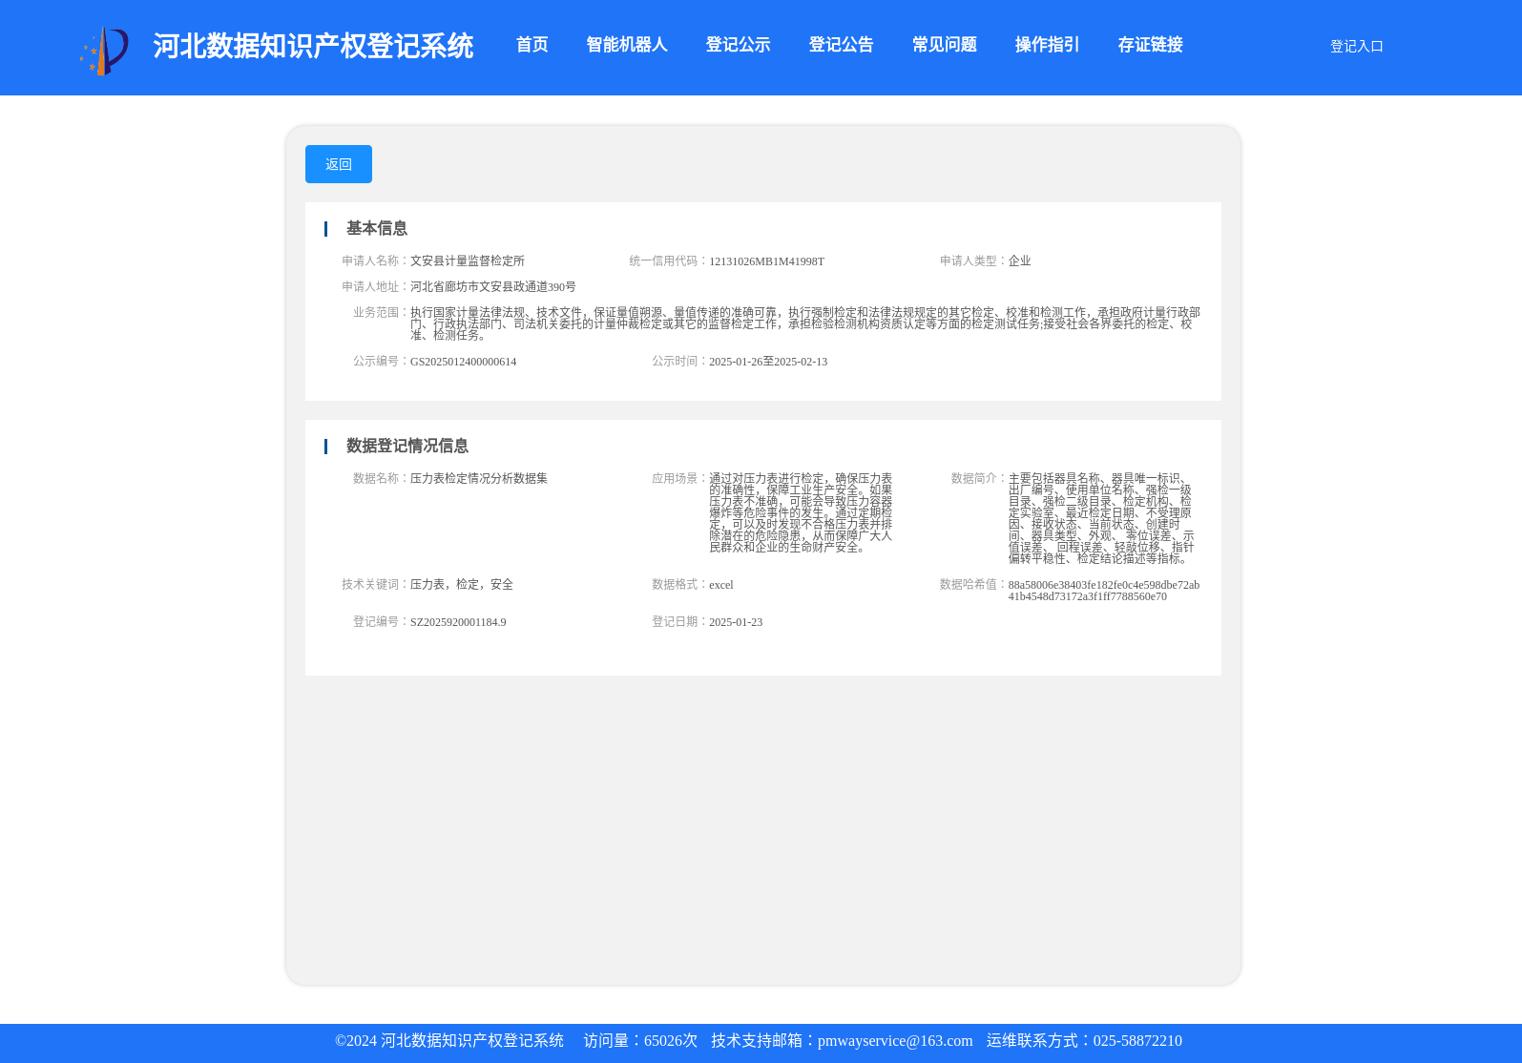Select the data hash value 88a58006e384...
This screenshot has width=1522, height=1063.
point(1104,591)
